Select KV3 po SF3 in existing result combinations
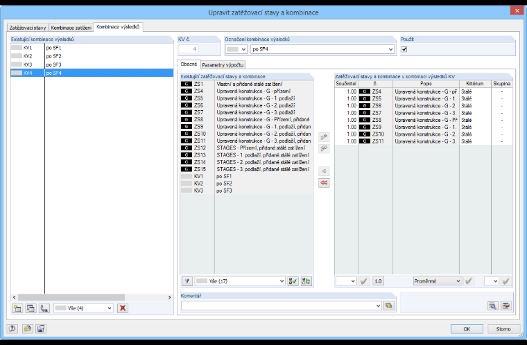527x345 pixels. tap(92, 64)
